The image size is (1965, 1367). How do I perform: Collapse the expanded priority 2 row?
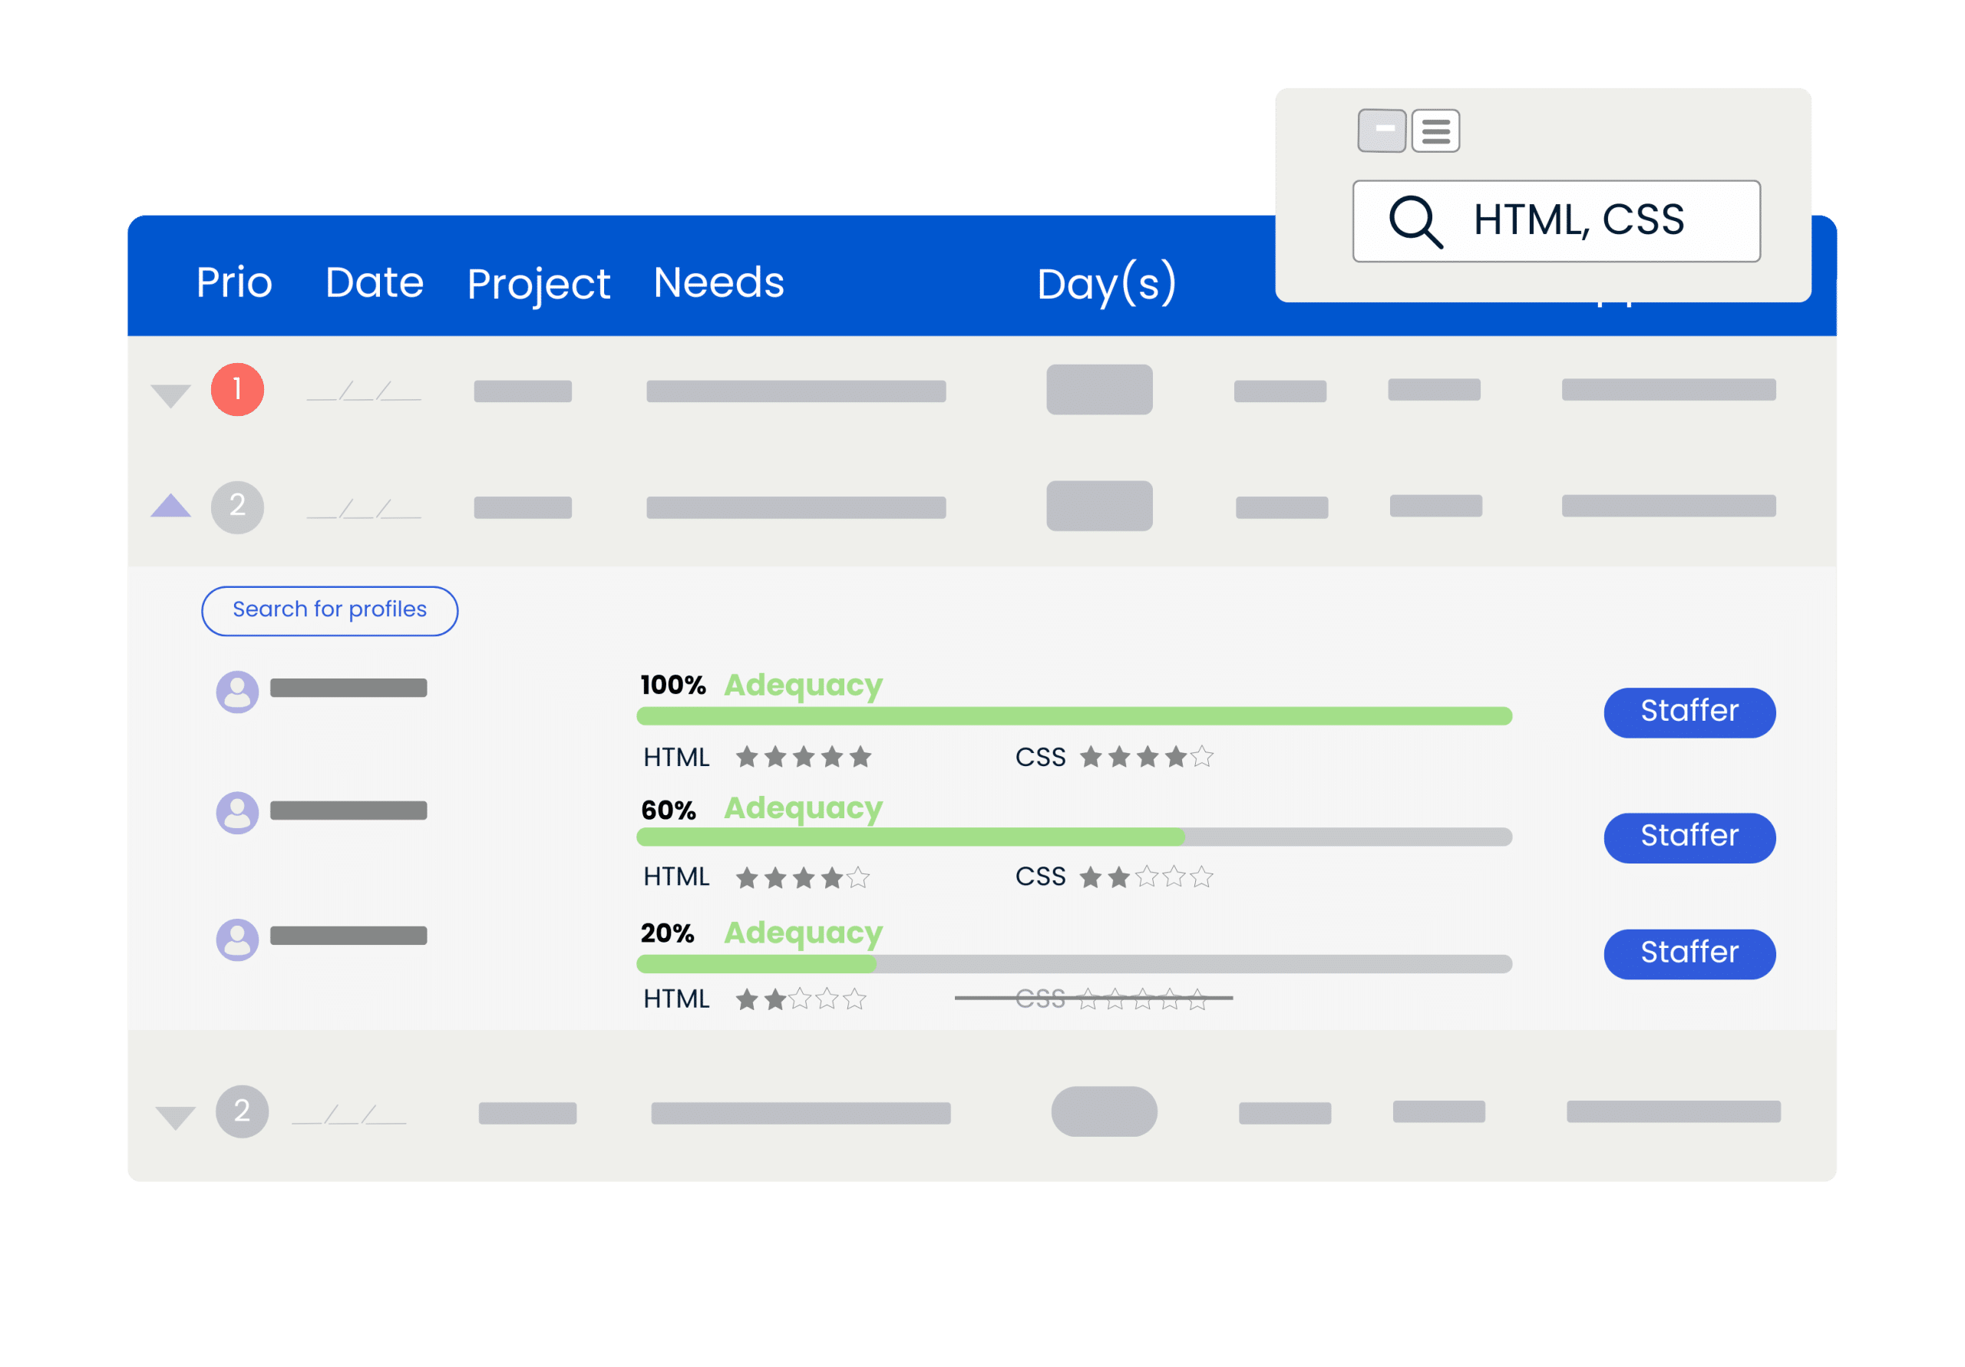[x=170, y=506]
